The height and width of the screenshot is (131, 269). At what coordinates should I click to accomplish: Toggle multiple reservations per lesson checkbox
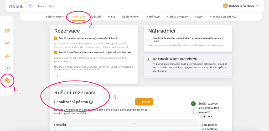point(56,52)
